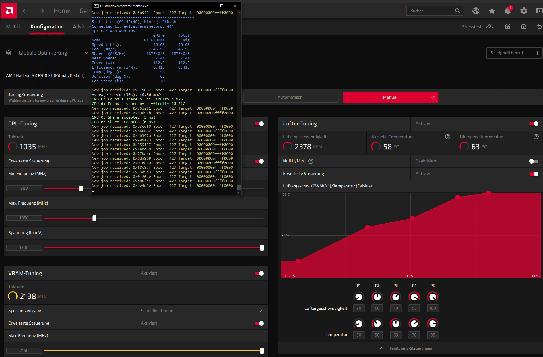Toggle VRAM-Tuning switch
This screenshot has width=543, height=357.
coord(259,273)
